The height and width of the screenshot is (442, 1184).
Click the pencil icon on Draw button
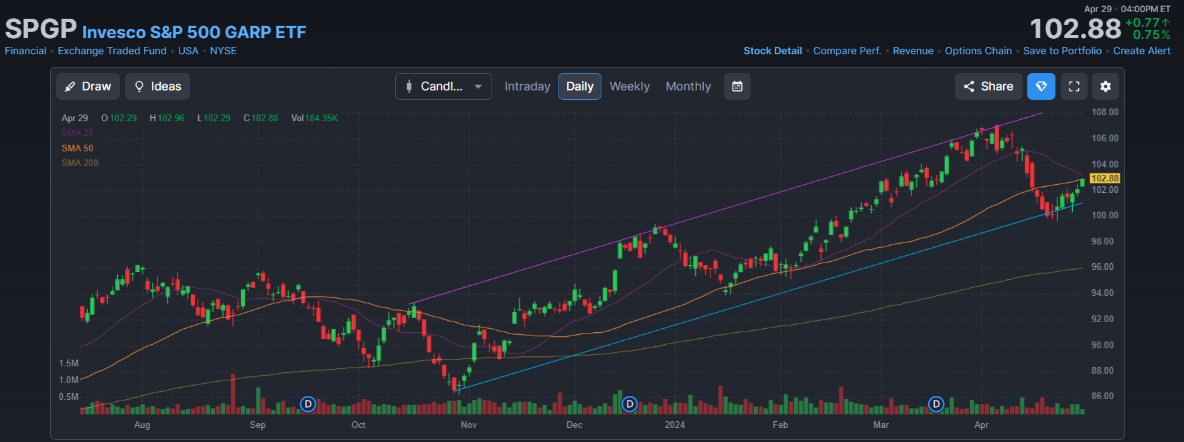(x=70, y=86)
